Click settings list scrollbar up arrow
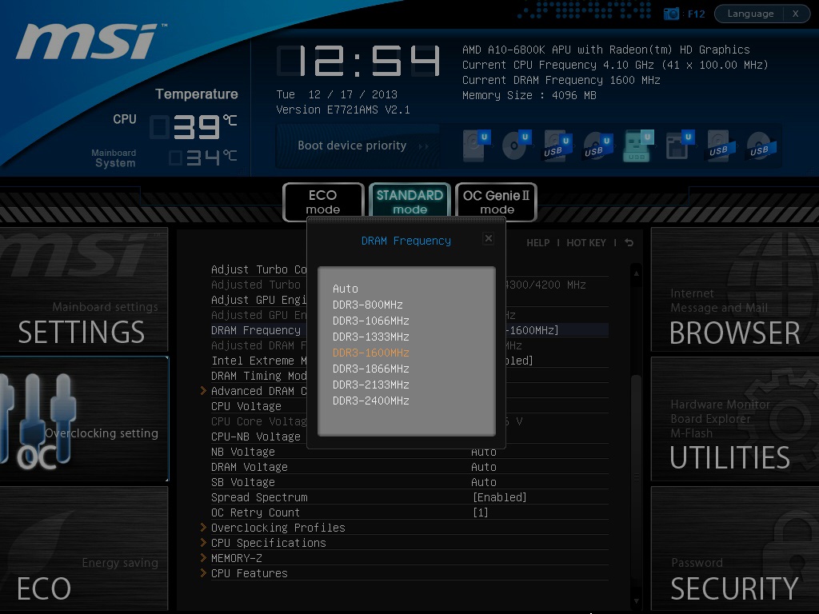This screenshot has height=614, width=819. [636, 273]
